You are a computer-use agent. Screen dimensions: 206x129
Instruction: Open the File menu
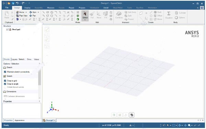click(7, 8)
